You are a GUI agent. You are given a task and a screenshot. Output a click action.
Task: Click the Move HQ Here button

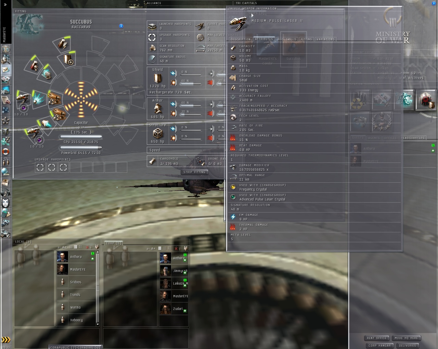point(406,338)
